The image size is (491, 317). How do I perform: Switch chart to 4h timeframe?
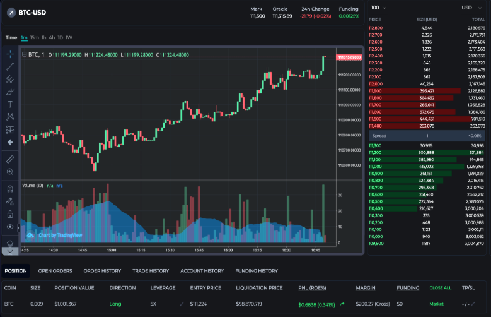pos(52,37)
